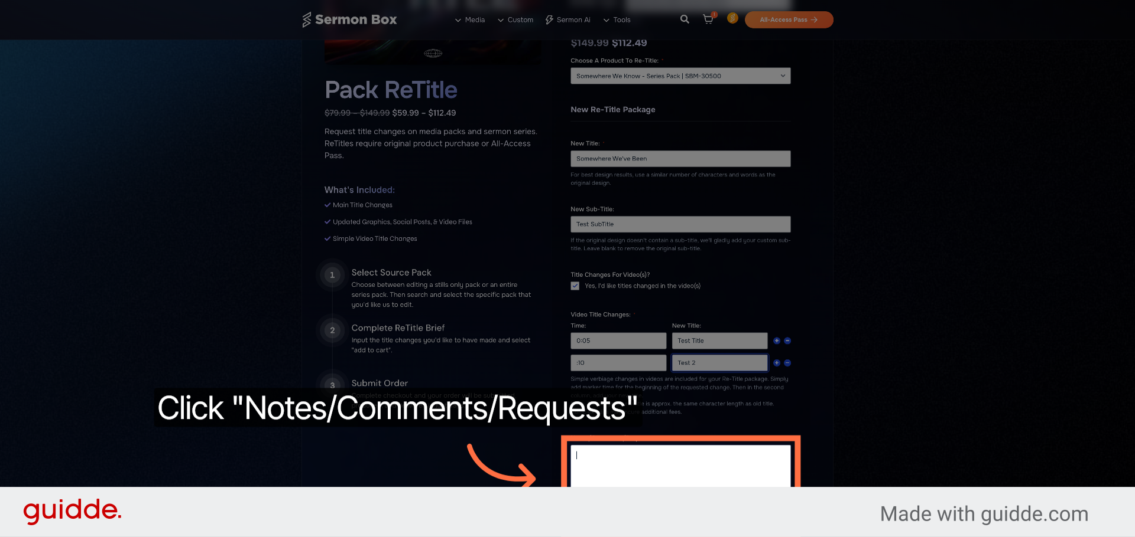This screenshot has width=1135, height=537.
Task: Open the search magnifier icon
Action: click(x=685, y=19)
